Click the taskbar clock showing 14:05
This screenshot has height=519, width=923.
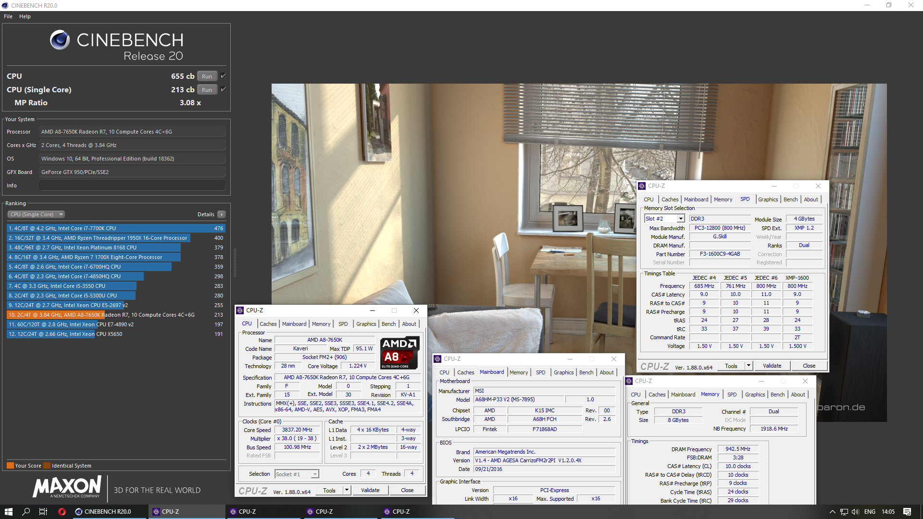click(x=888, y=512)
